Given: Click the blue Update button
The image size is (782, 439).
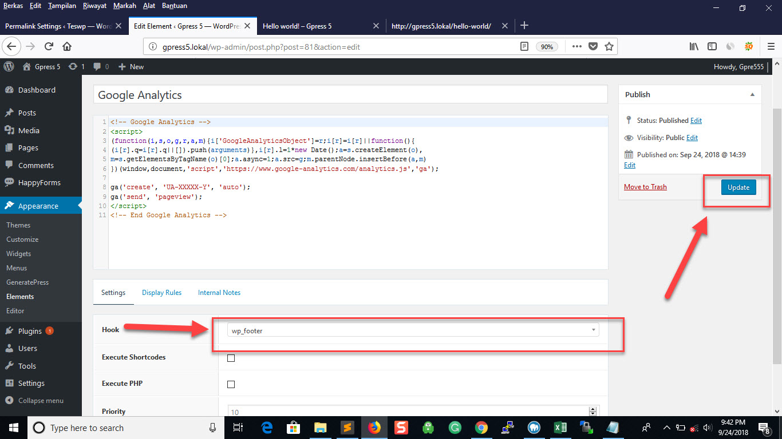Looking at the screenshot, I should pos(738,187).
